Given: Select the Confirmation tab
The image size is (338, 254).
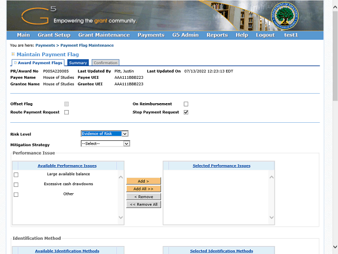Looking at the screenshot, I should 106,62.
